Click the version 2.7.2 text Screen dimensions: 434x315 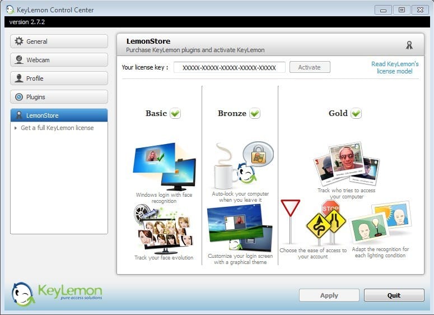(x=27, y=22)
